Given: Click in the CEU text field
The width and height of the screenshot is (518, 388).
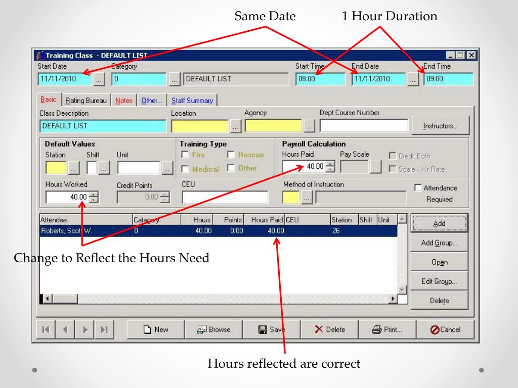Looking at the screenshot, I should coord(225,198).
